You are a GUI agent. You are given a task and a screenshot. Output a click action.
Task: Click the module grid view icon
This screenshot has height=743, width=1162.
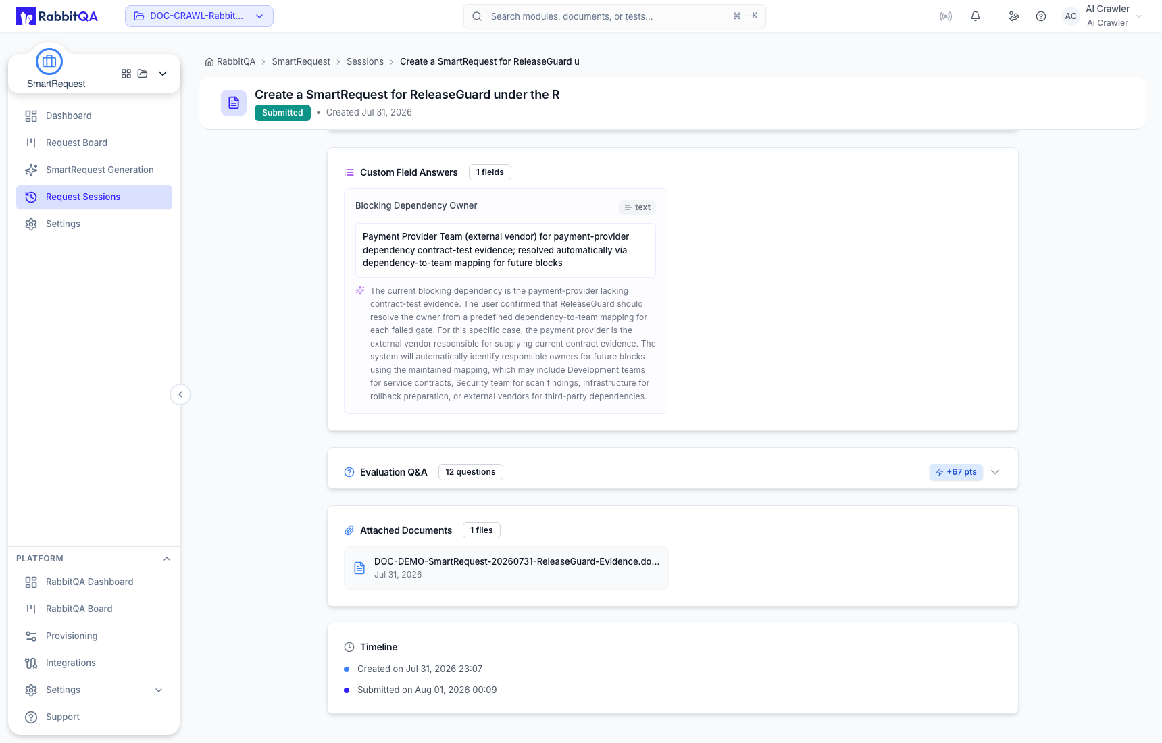coord(126,74)
